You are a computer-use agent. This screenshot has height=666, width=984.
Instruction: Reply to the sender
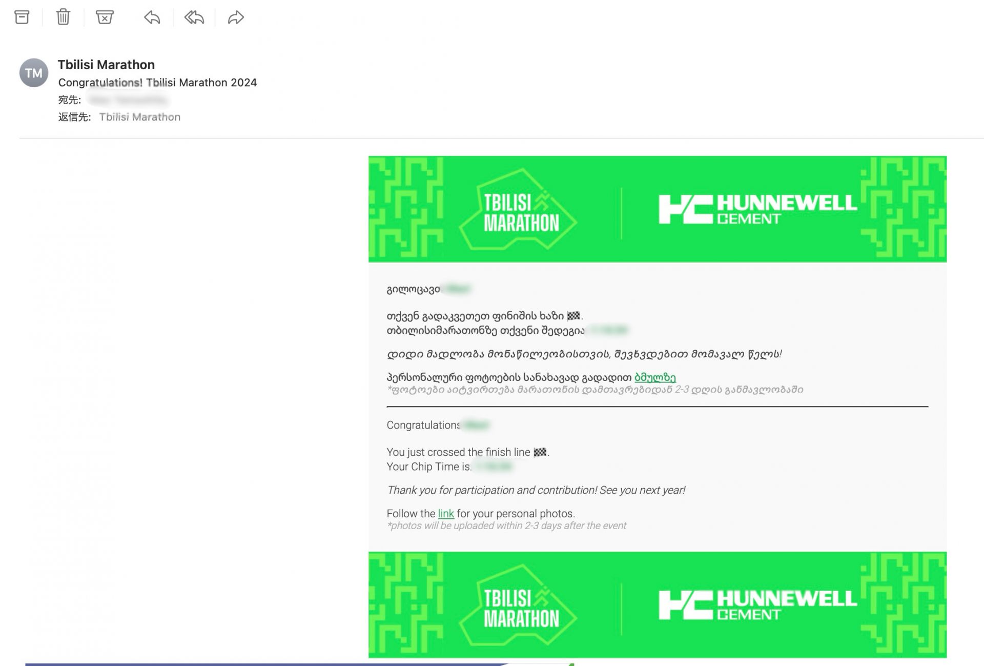[152, 17]
